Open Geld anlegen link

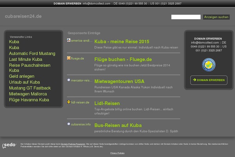[22, 76]
